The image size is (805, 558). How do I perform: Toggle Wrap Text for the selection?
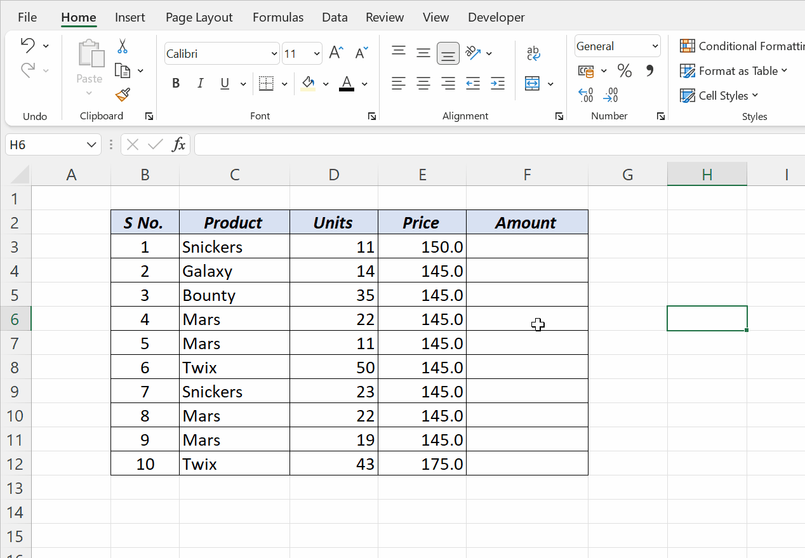tap(533, 53)
